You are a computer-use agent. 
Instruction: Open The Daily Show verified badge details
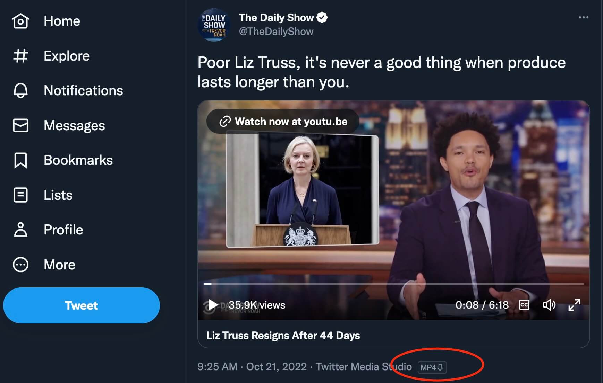(322, 17)
